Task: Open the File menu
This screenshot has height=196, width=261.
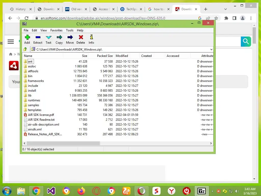Action: [26, 30]
